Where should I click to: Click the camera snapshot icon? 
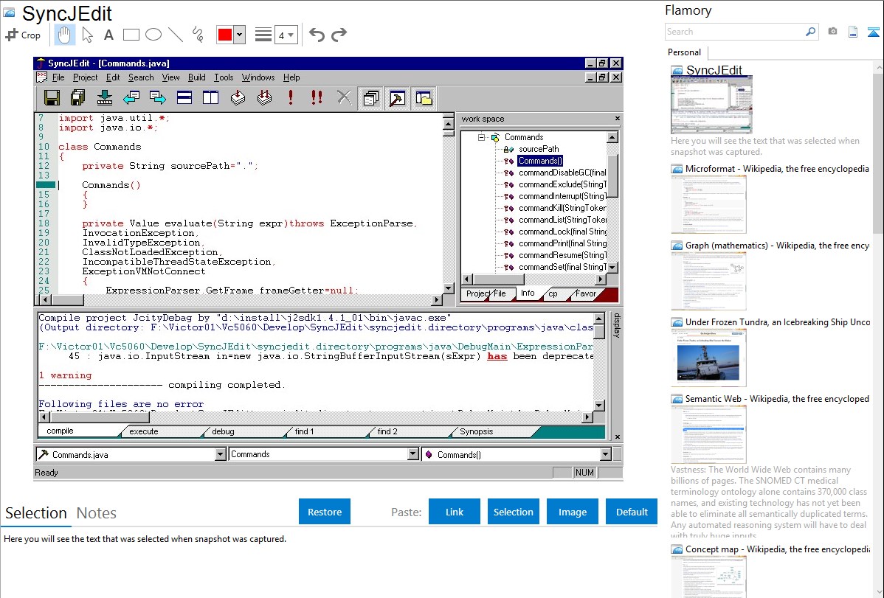click(x=832, y=32)
